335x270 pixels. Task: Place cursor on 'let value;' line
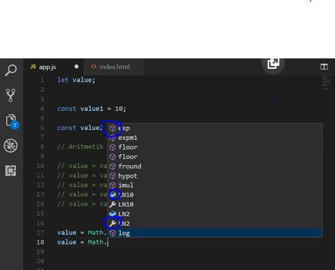pyautogui.click(x=76, y=80)
